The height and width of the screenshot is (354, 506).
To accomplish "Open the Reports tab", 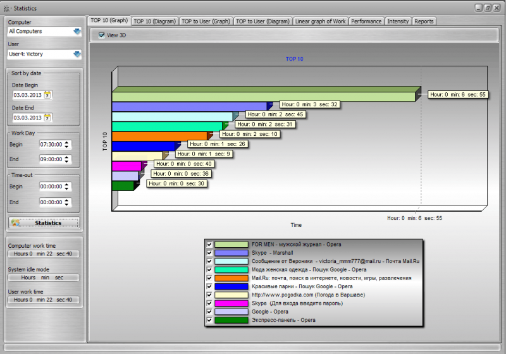I will coord(424,21).
